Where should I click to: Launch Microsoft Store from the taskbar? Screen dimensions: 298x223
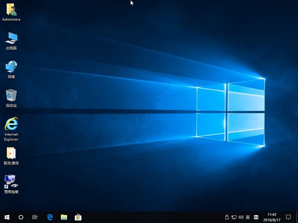pyautogui.click(x=78, y=217)
